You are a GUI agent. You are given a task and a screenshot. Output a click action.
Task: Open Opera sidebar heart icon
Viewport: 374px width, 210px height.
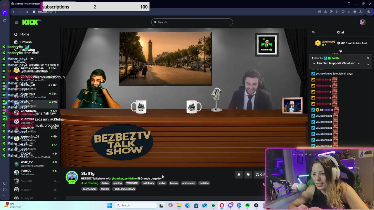click(x=5, y=183)
